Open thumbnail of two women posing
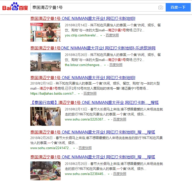The image size is (192, 181). click(x=45, y=116)
